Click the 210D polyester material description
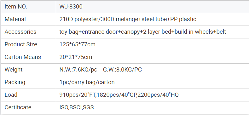Screen dimensions: 249x115 tap(128, 19)
